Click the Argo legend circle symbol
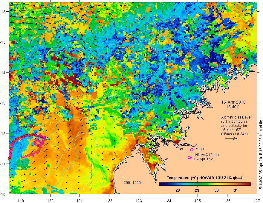 click(192, 150)
